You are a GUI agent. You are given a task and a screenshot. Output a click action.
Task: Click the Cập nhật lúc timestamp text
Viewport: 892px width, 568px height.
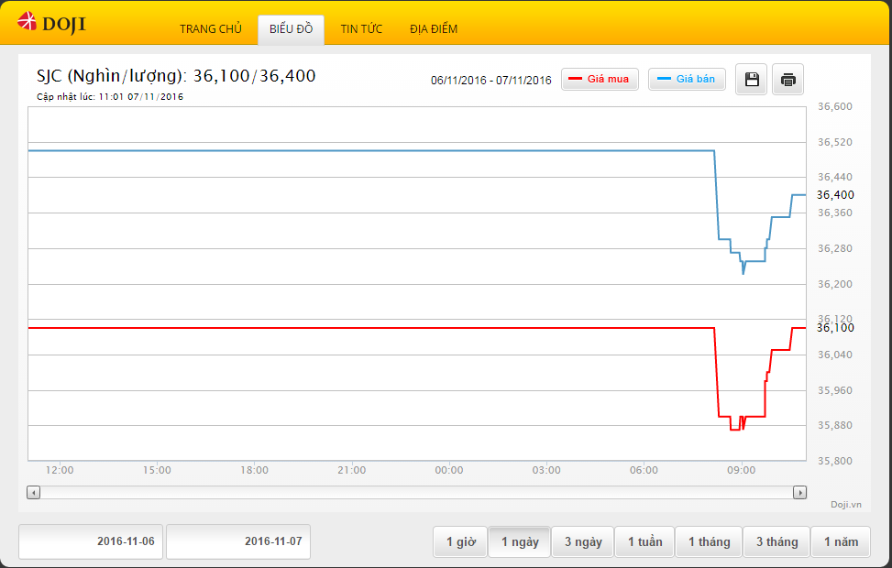pyautogui.click(x=110, y=97)
